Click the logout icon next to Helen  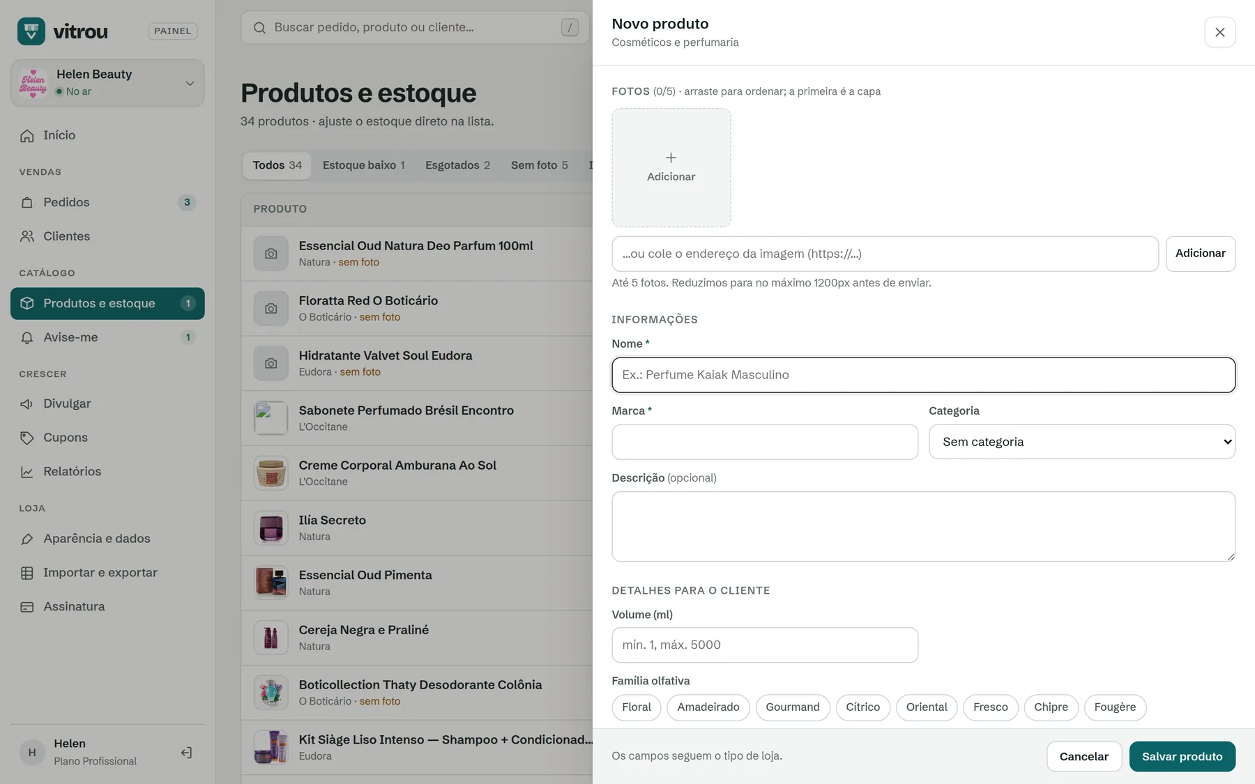(x=186, y=753)
